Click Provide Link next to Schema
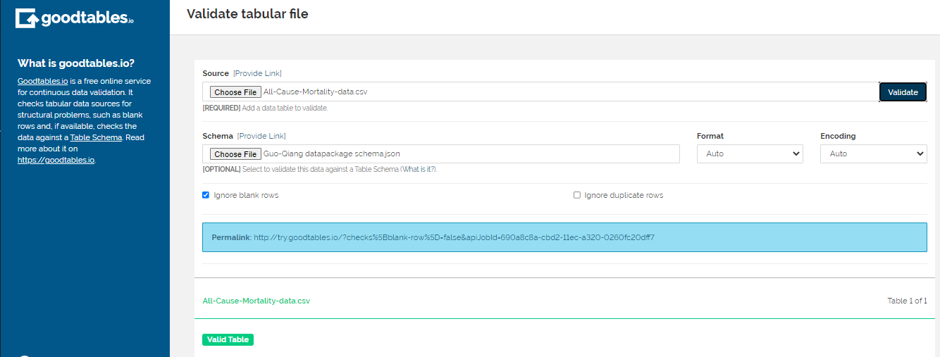Viewport: 940px width, 357px height. (261, 136)
